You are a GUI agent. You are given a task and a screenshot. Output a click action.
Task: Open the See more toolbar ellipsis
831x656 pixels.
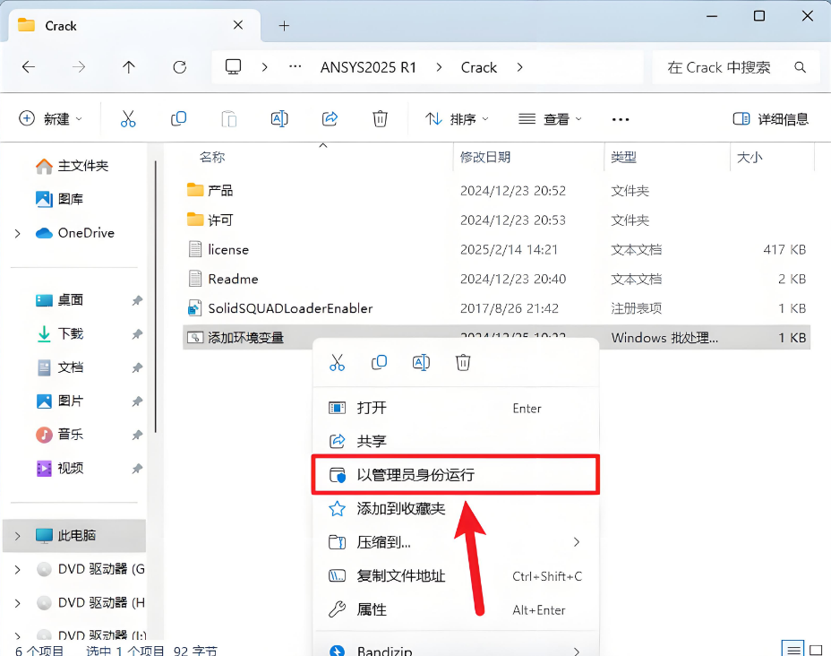coord(620,119)
